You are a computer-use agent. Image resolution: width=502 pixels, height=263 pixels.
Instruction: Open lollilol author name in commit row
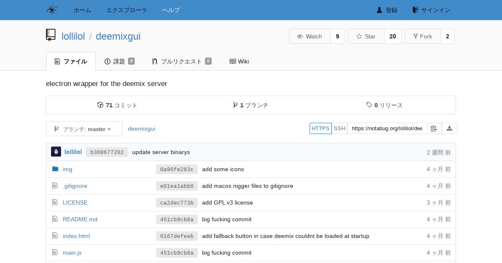73,152
